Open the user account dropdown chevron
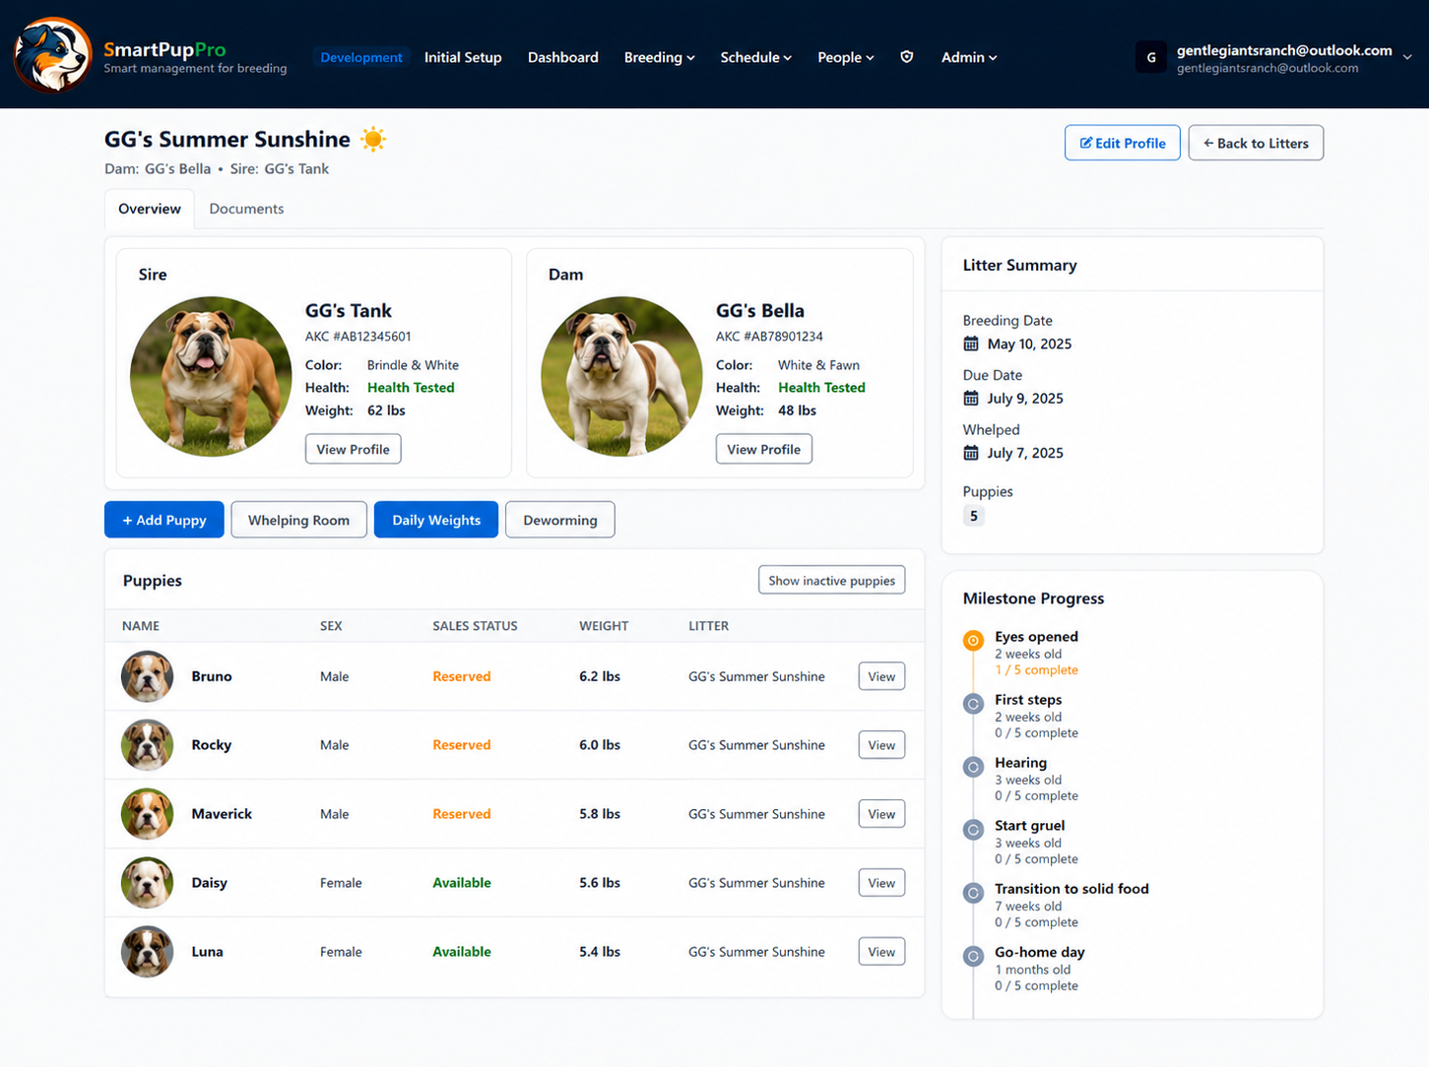 [1407, 57]
